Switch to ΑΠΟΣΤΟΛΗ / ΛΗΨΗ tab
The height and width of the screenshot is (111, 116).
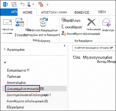pos(54,12)
